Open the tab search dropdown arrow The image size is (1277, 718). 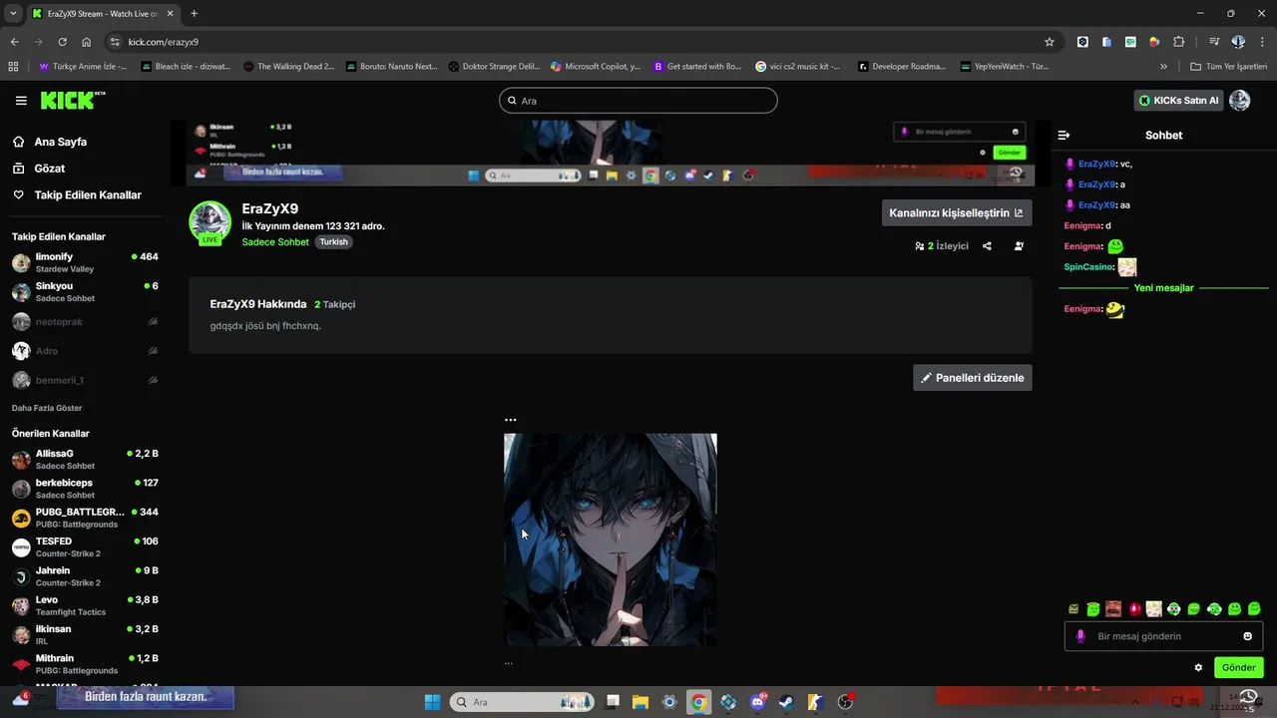click(x=14, y=14)
